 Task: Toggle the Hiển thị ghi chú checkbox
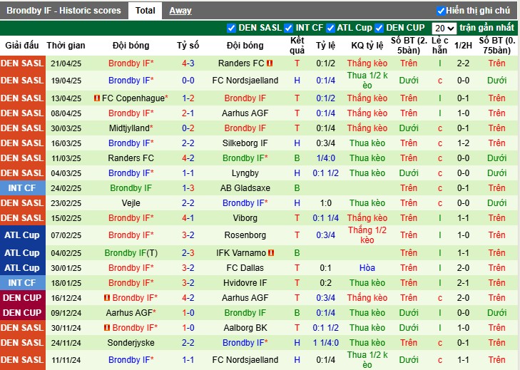[441, 11]
